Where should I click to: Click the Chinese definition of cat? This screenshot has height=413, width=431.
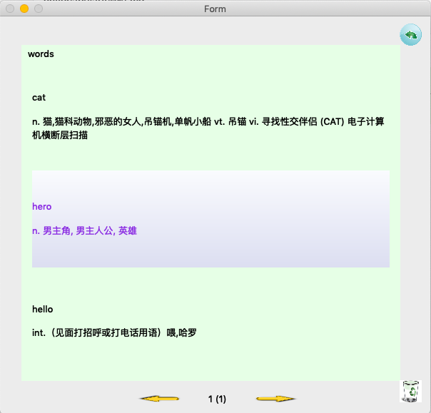(208, 128)
